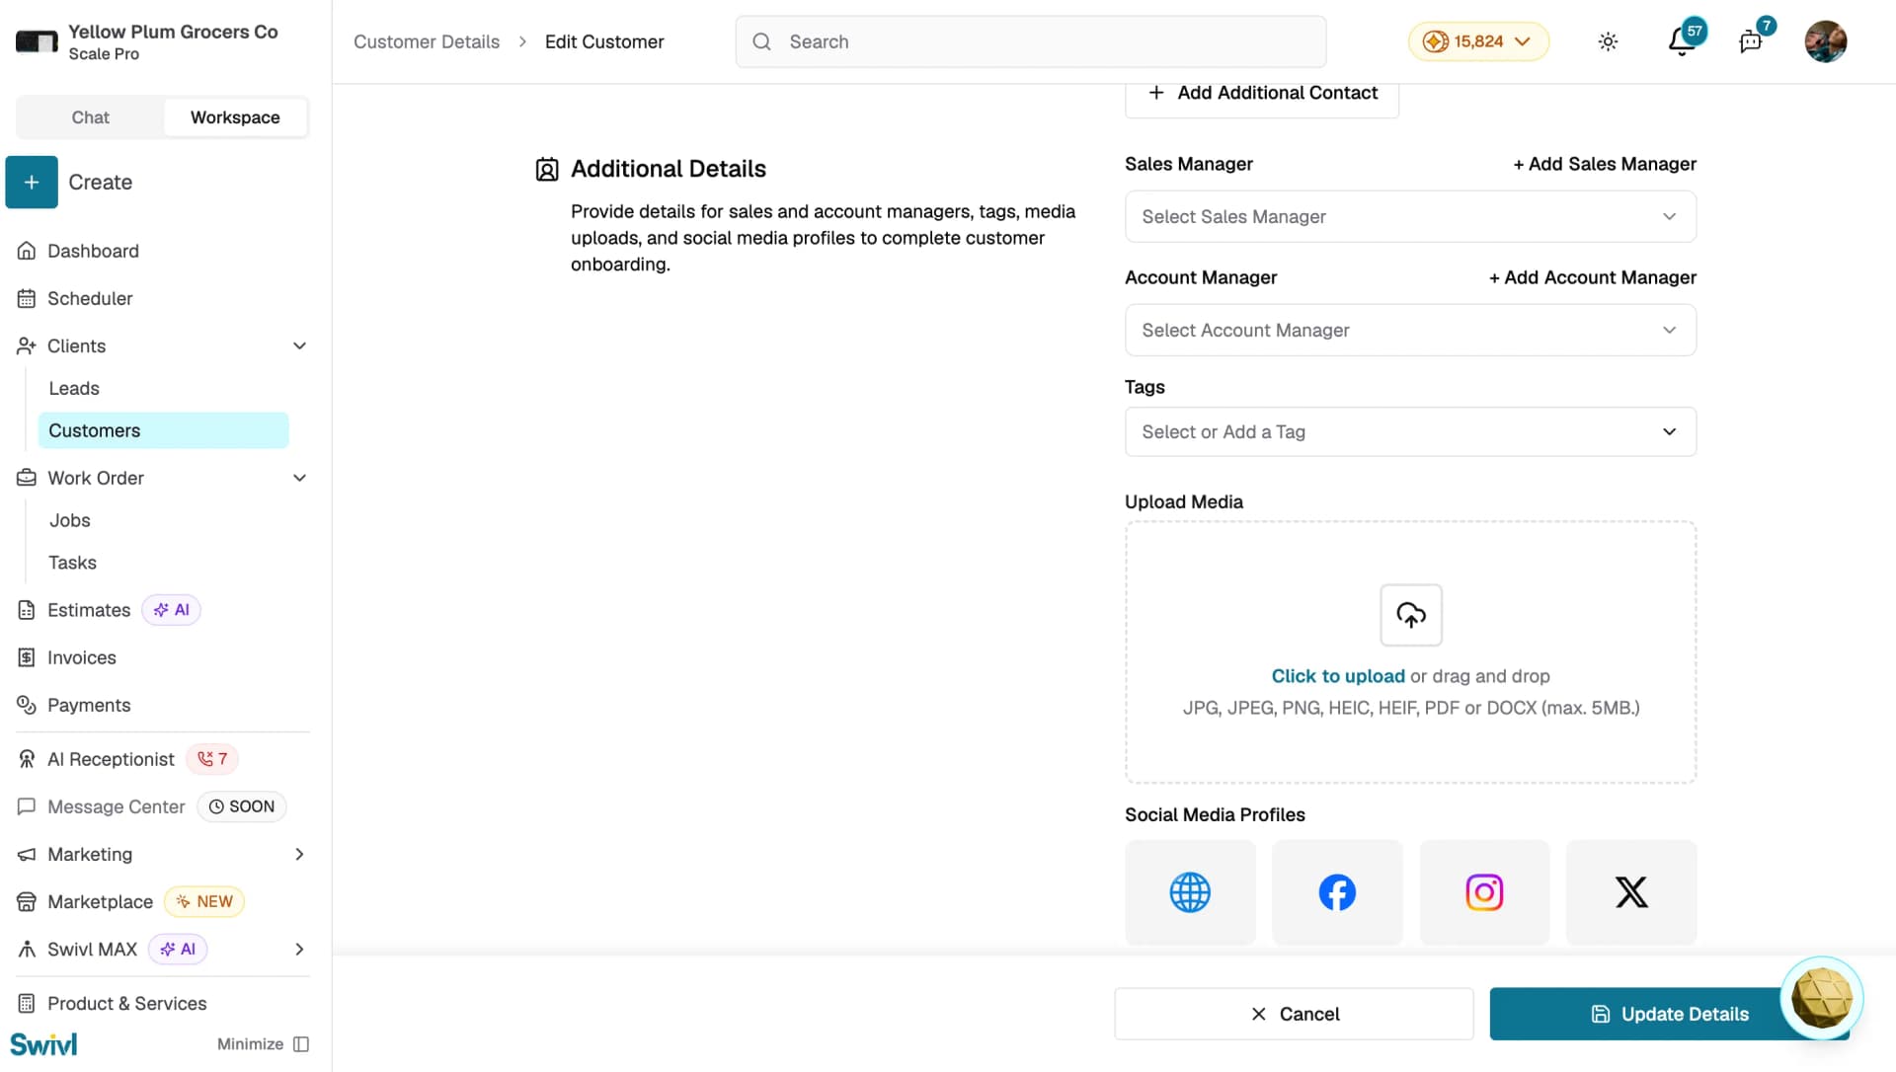The width and height of the screenshot is (1896, 1072).
Task: Expand the Marketing submenu arrow
Action: [299, 854]
